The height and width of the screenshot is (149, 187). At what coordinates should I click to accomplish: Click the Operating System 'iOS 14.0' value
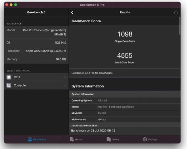tap(102, 101)
